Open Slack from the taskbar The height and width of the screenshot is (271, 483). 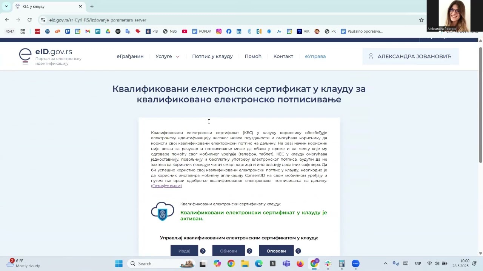click(x=328, y=263)
